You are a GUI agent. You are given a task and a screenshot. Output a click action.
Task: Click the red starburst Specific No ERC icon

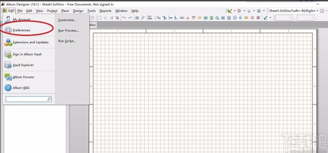(258, 18)
